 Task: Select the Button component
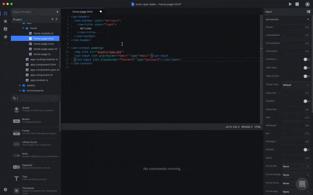pyautogui.click(x=35, y=121)
